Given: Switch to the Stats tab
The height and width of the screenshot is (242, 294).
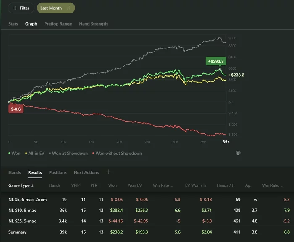Looking at the screenshot, I should coord(13,24).
